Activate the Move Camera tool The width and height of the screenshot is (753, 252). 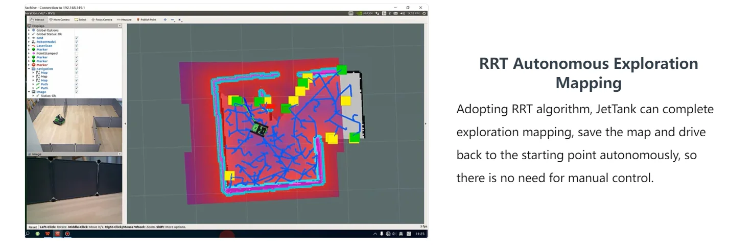(x=58, y=19)
